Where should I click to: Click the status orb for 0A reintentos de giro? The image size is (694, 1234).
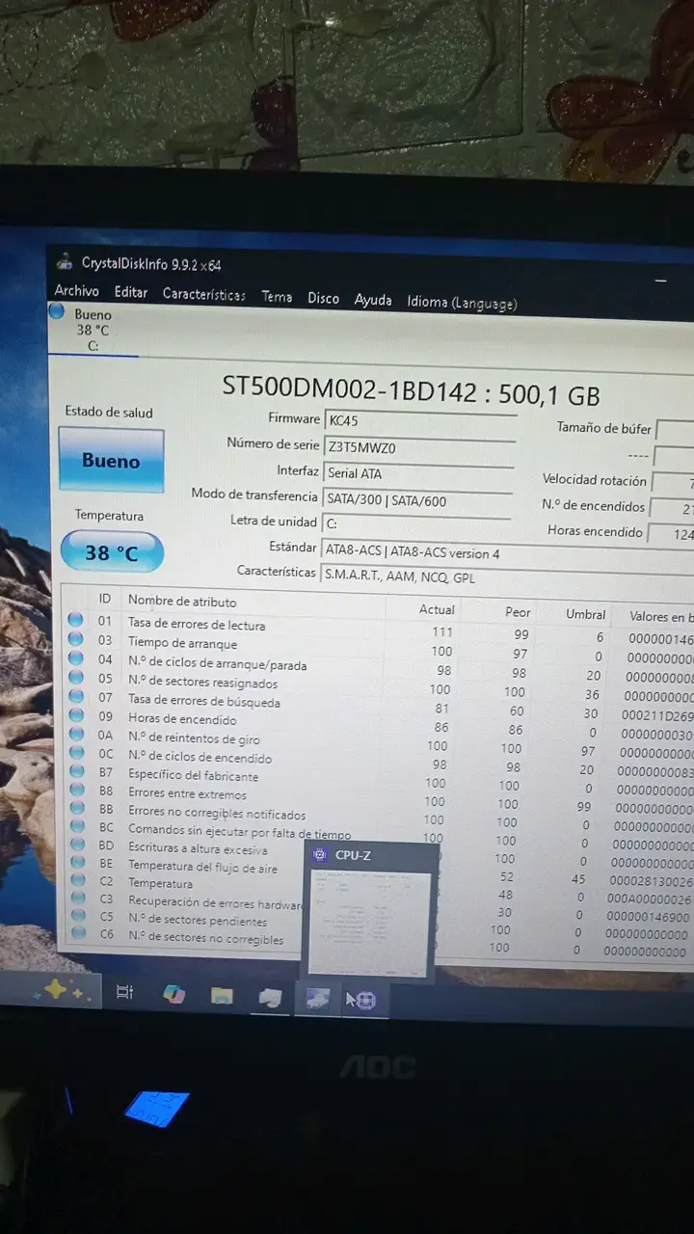point(76,735)
